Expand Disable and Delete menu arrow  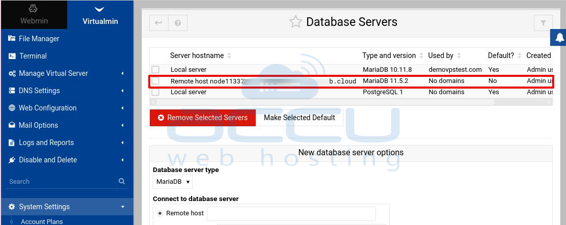tap(122, 160)
